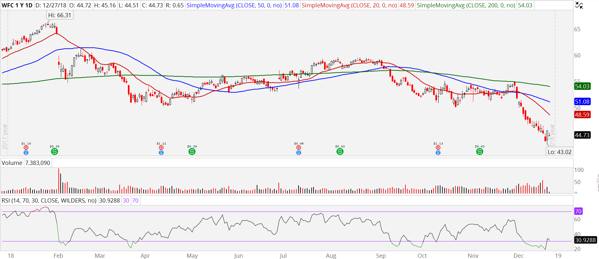
Task: Select the RSI (14, 70, 30, CLOSE, WILDERS) label
Action: [x=49, y=201]
